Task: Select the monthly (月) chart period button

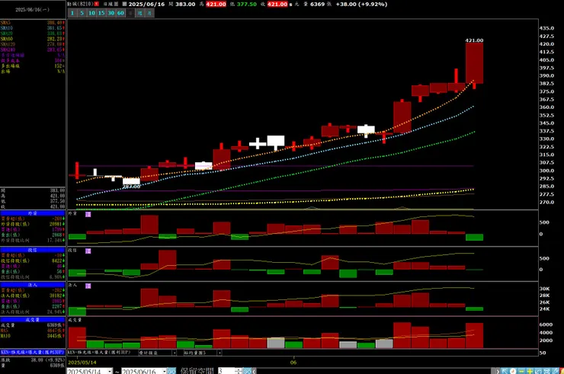Action: [x=149, y=13]
